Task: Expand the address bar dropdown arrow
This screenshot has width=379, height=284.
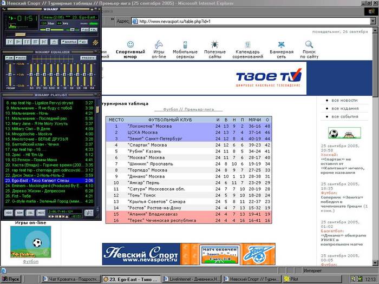Action: [373, 21]
